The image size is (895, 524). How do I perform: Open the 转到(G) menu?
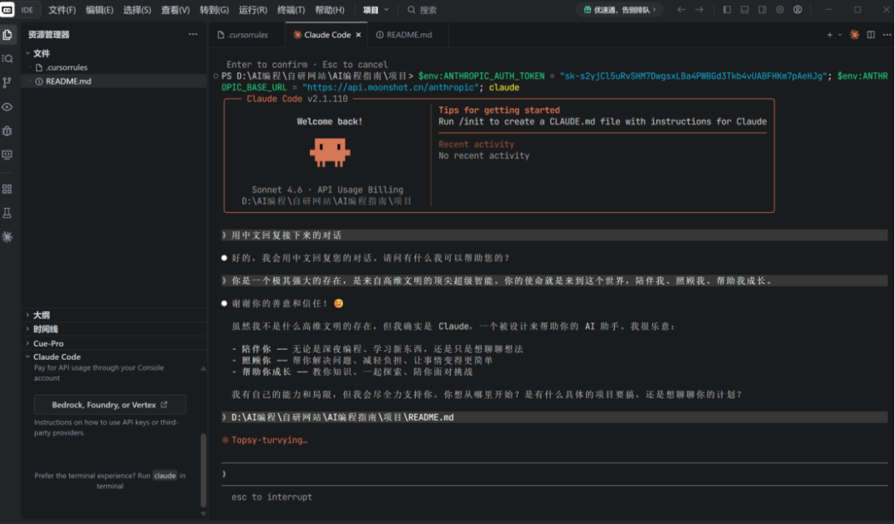pyautogui.click(x=214, y=10)
